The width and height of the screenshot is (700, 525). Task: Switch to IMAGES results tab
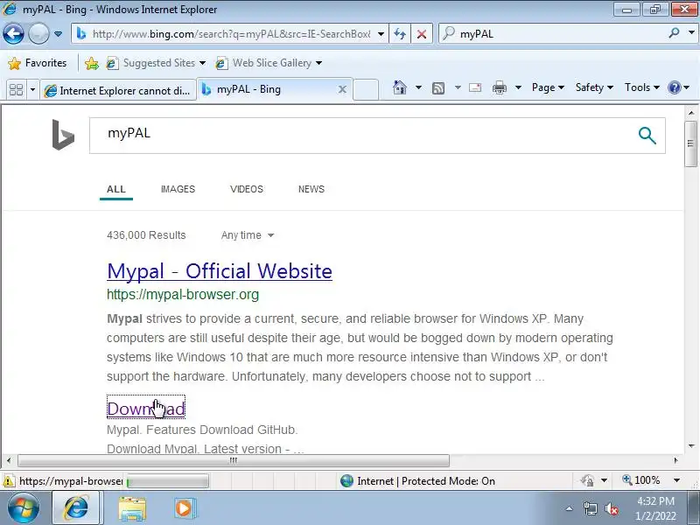tap(178, 189)
